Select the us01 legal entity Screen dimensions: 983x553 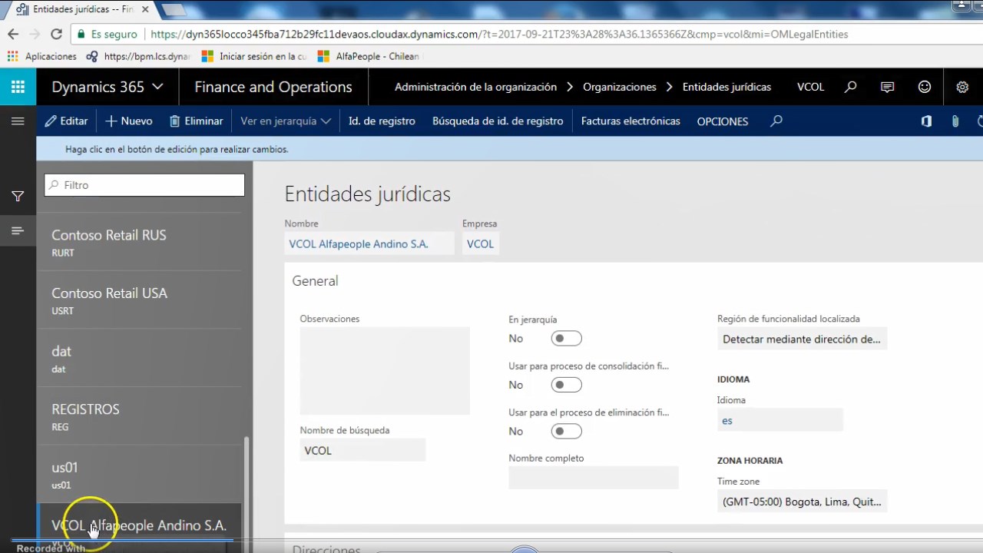[139, 474]
